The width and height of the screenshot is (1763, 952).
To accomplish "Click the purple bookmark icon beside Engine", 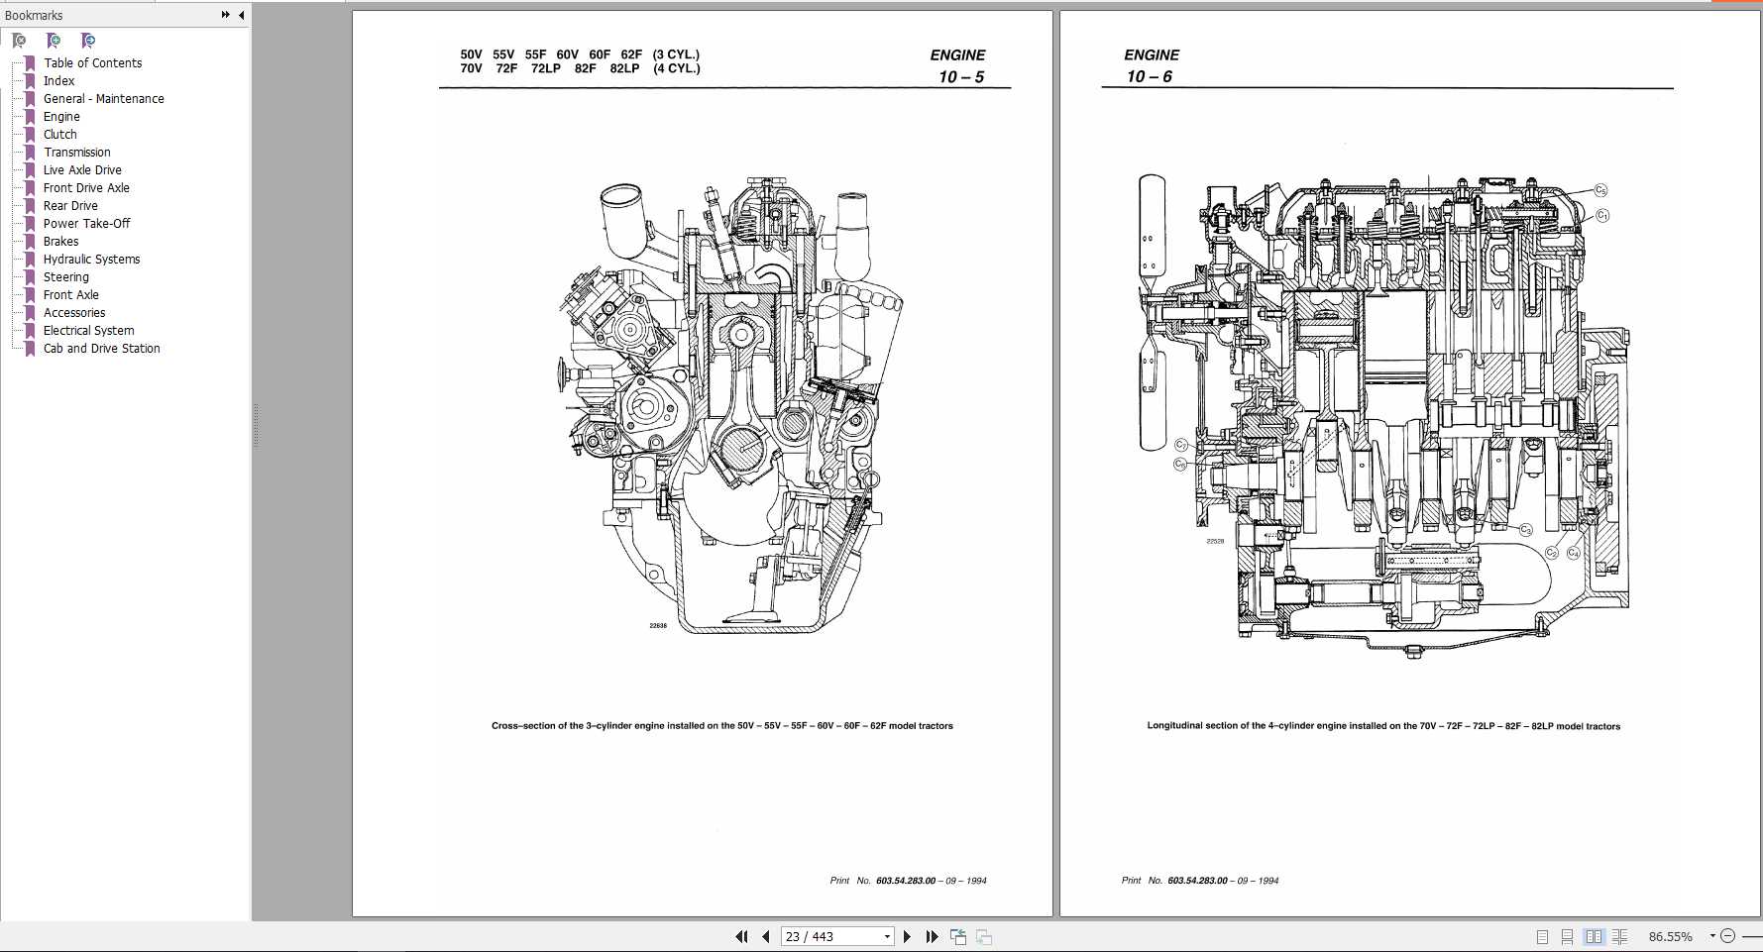I will pos(30,117).
